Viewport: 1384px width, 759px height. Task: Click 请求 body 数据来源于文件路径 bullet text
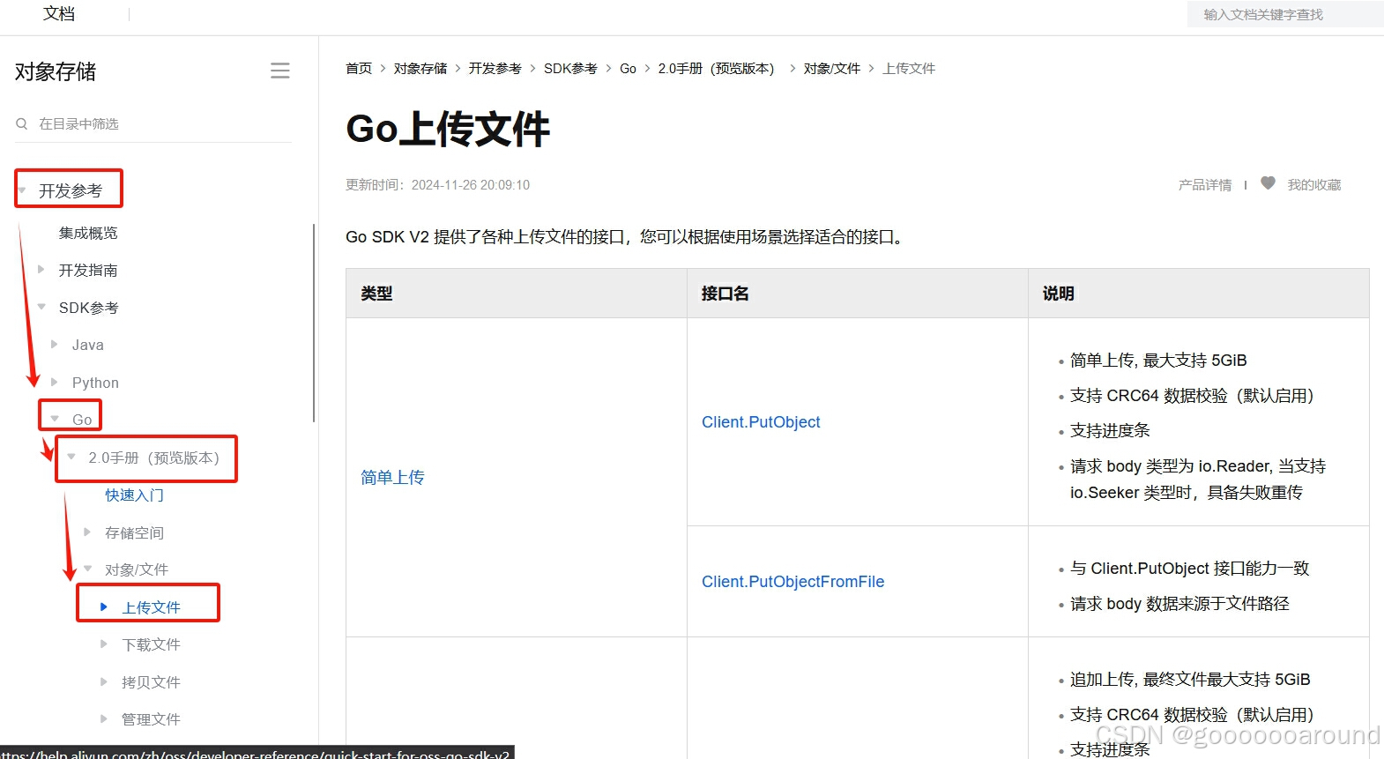[x=1179, y=603]
